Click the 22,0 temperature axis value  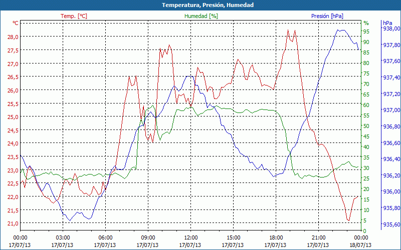(x=14, y=196)
